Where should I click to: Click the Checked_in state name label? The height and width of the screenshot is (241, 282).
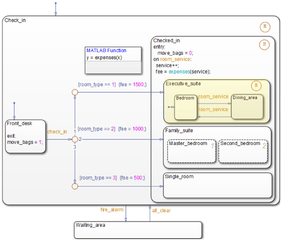(166, 41)
